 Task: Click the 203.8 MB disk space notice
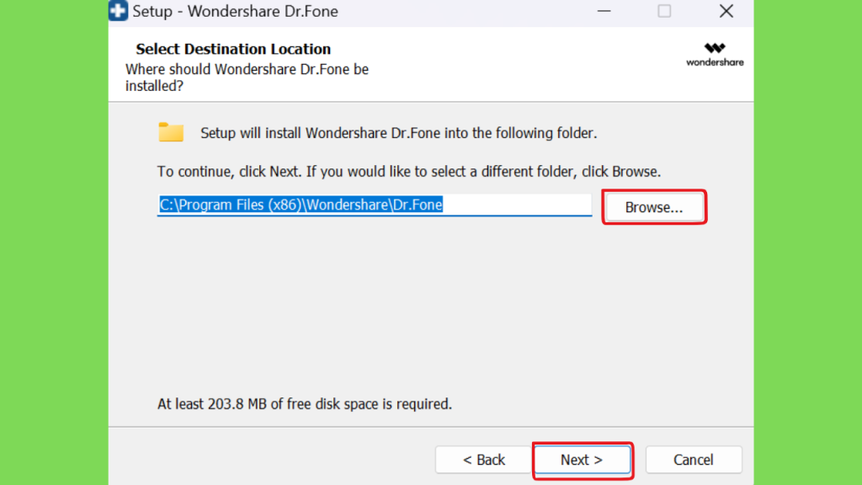pos(305,404)
